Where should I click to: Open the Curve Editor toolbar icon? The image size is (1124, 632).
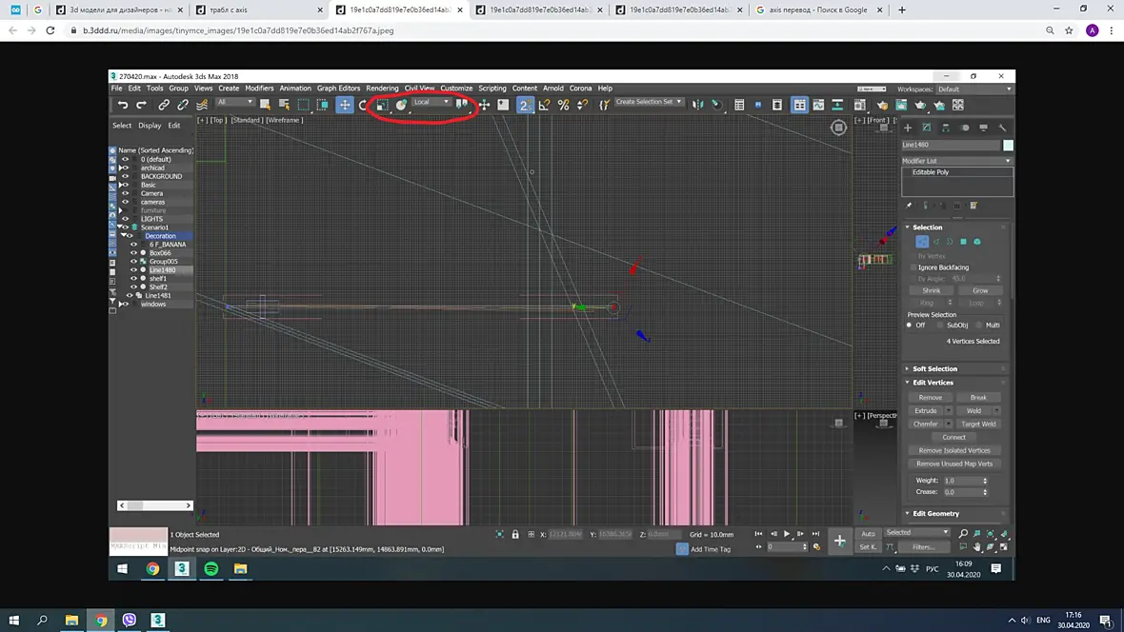click(x=818, y=106)
